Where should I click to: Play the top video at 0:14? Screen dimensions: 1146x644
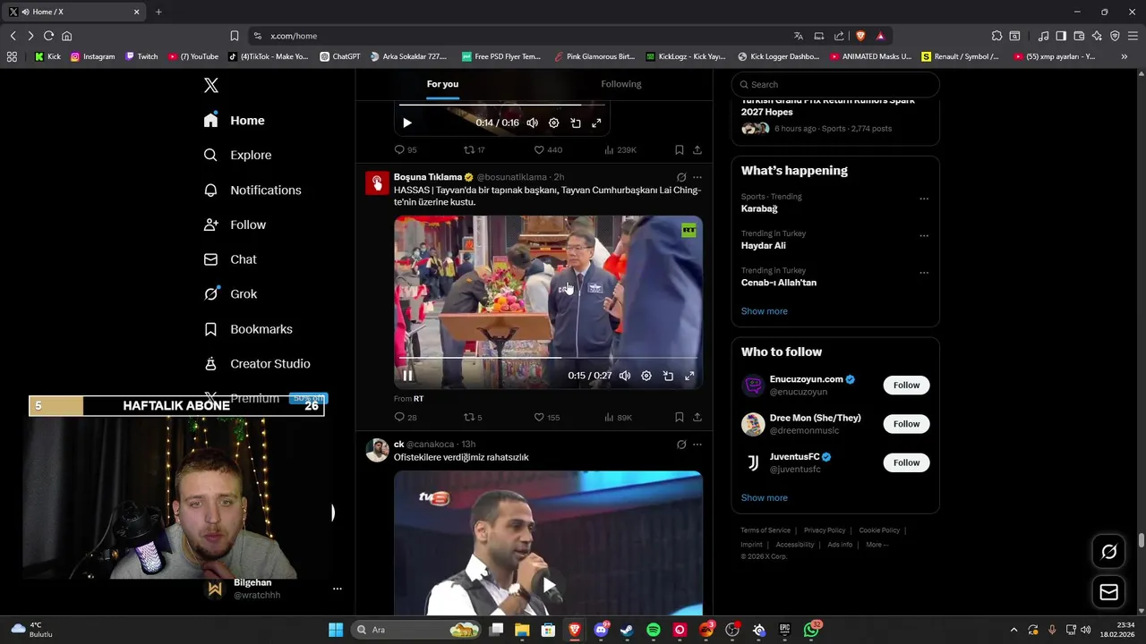pyautogui.click(x=406, y=123)
